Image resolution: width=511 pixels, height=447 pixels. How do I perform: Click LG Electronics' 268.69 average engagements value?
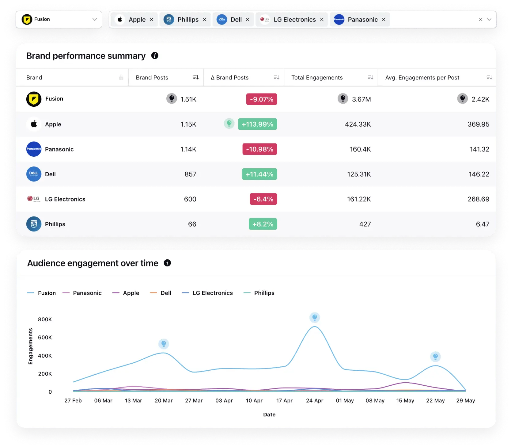(479, 199)
